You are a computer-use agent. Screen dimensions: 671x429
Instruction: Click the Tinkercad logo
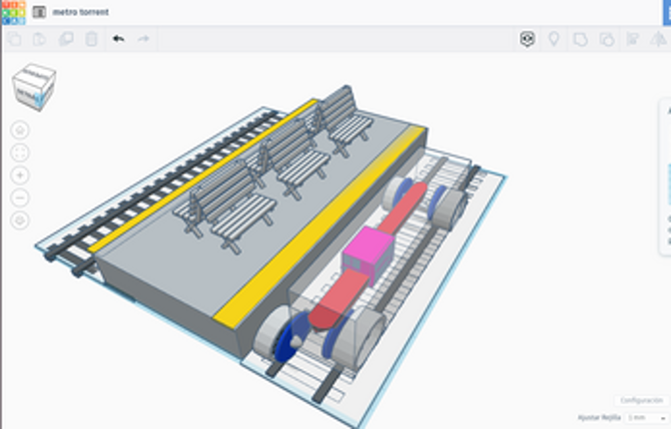[x=12, y=12]
